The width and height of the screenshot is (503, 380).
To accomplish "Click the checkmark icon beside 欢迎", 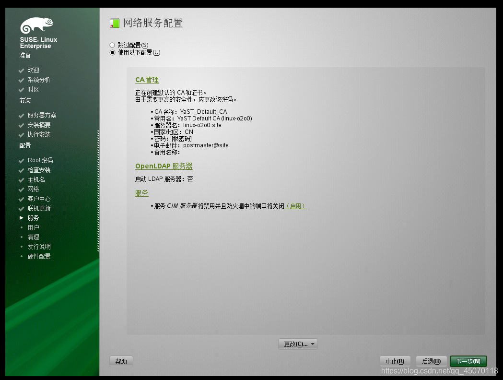I will point(22,70).
